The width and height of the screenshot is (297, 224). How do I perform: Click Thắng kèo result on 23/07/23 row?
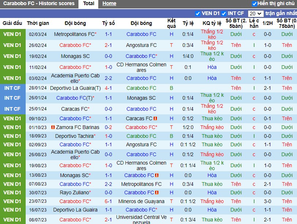tap(212, 201)
